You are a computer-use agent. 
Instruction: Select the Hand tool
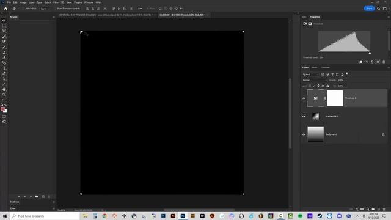(x=4, y=89)
